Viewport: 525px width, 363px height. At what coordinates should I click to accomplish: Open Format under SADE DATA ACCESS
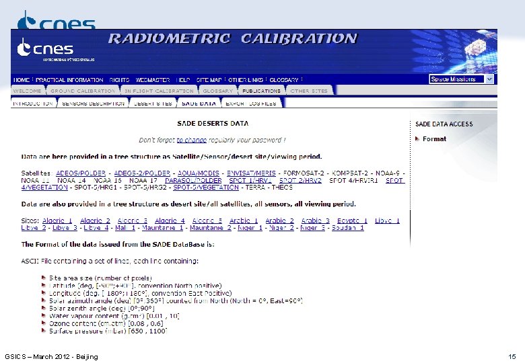point(434,139)
